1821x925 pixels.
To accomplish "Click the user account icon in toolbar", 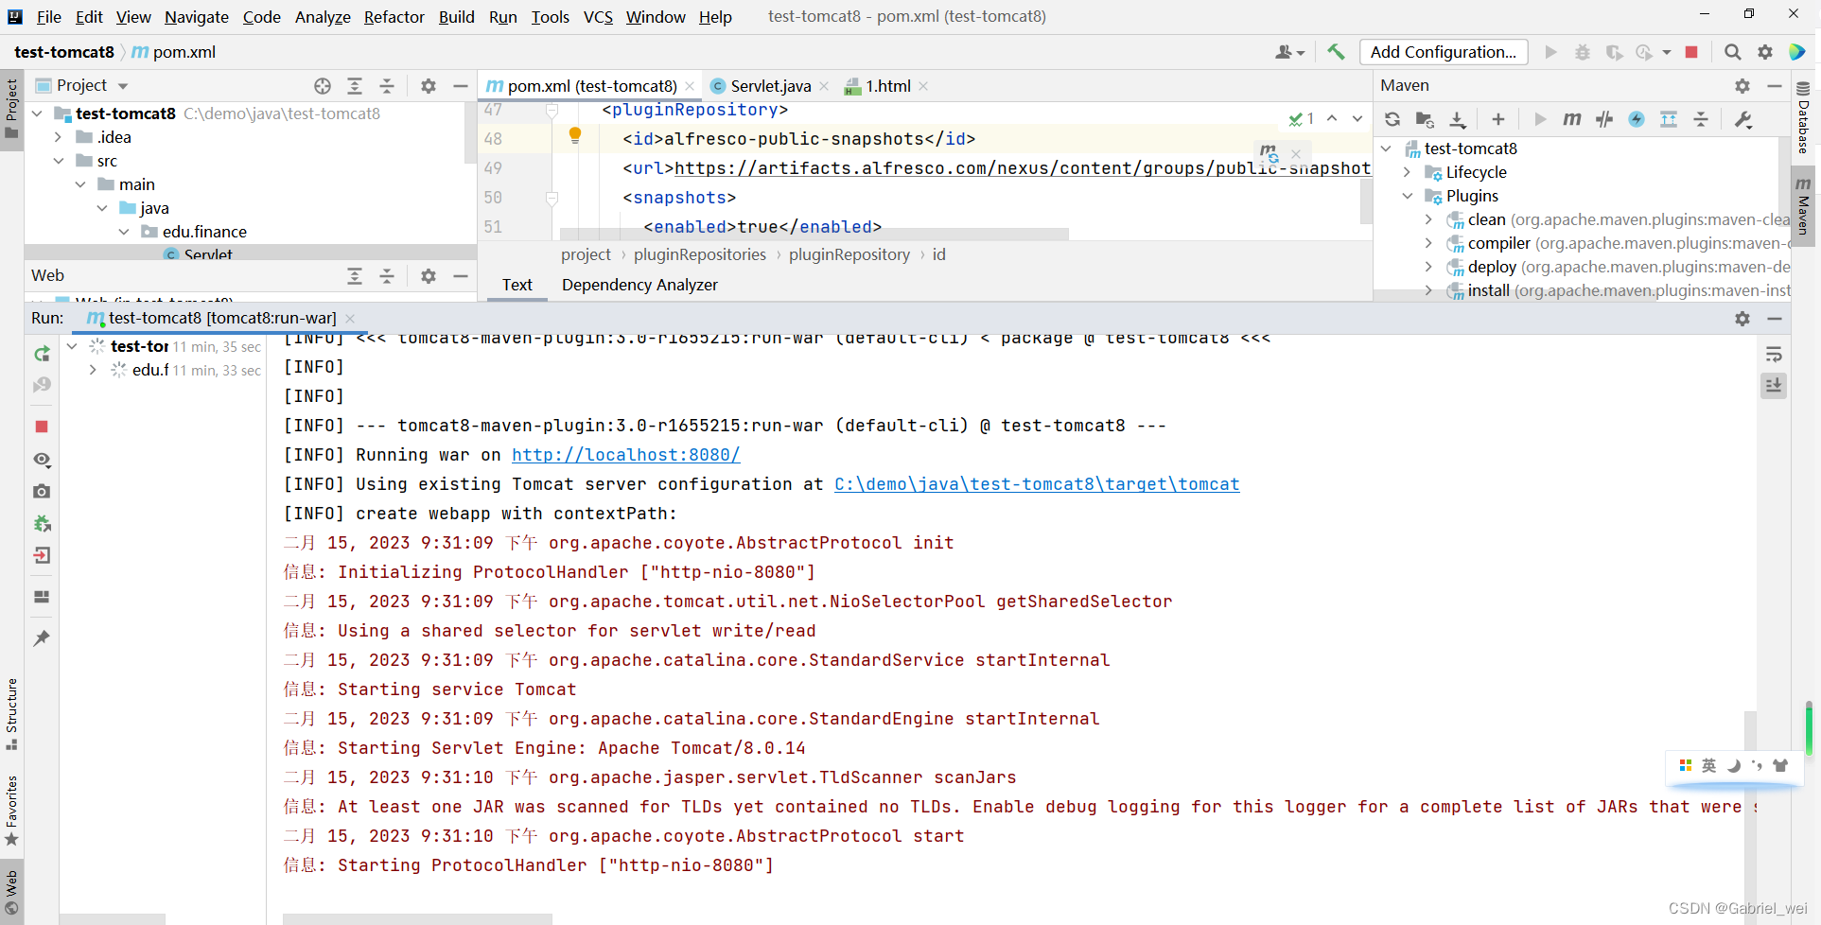I will 1289,52.
